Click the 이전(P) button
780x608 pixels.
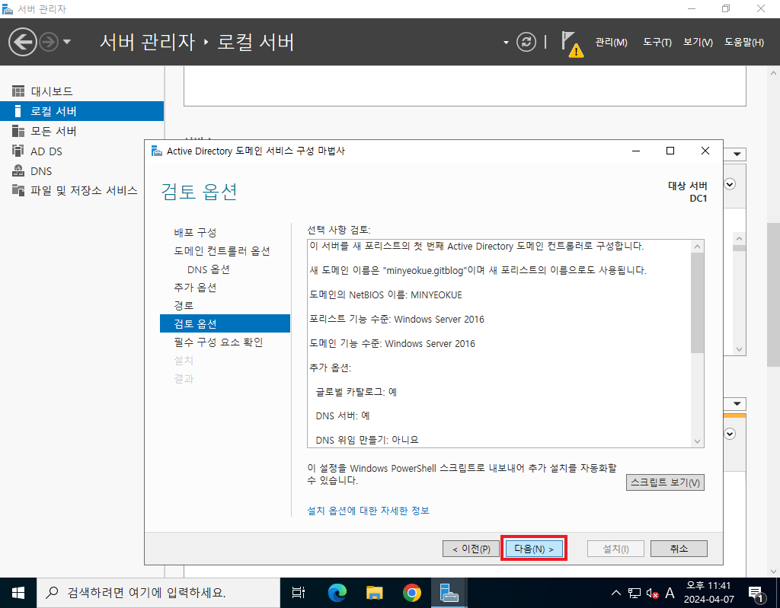point(471,549)
